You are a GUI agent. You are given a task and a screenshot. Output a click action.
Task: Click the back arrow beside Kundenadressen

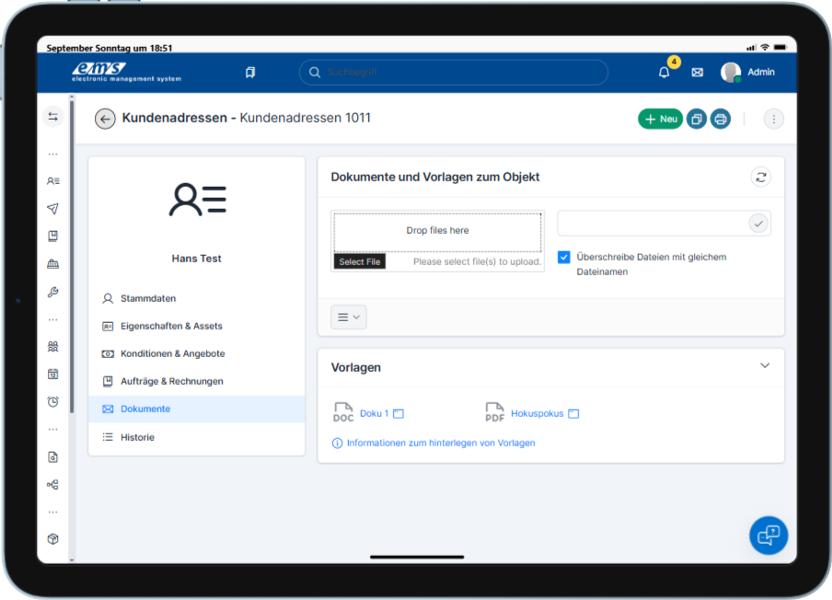pos(105,119)
